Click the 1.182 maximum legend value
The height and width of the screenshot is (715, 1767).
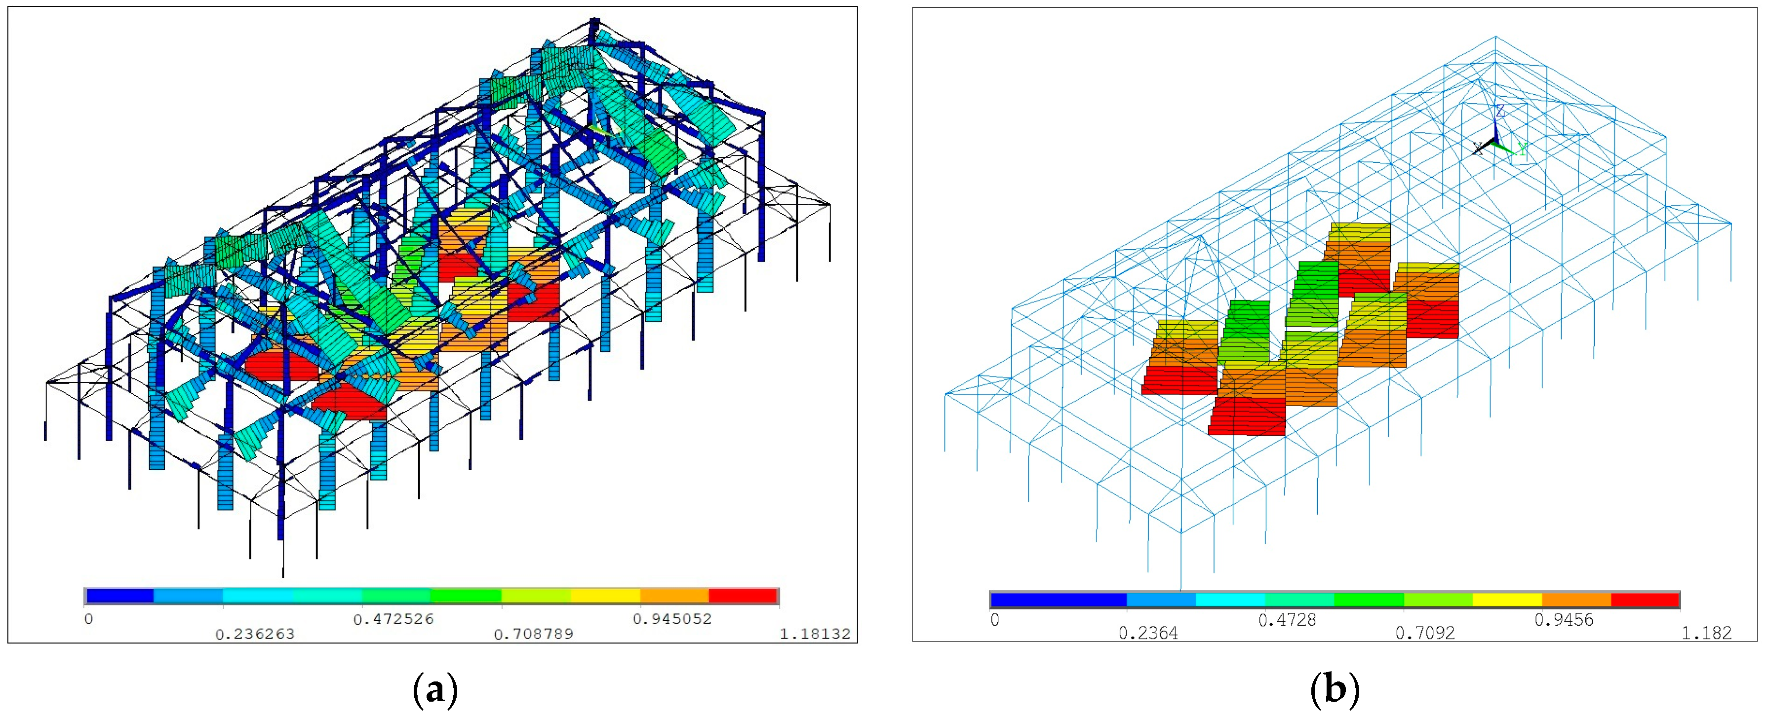tap(1706, 634)
